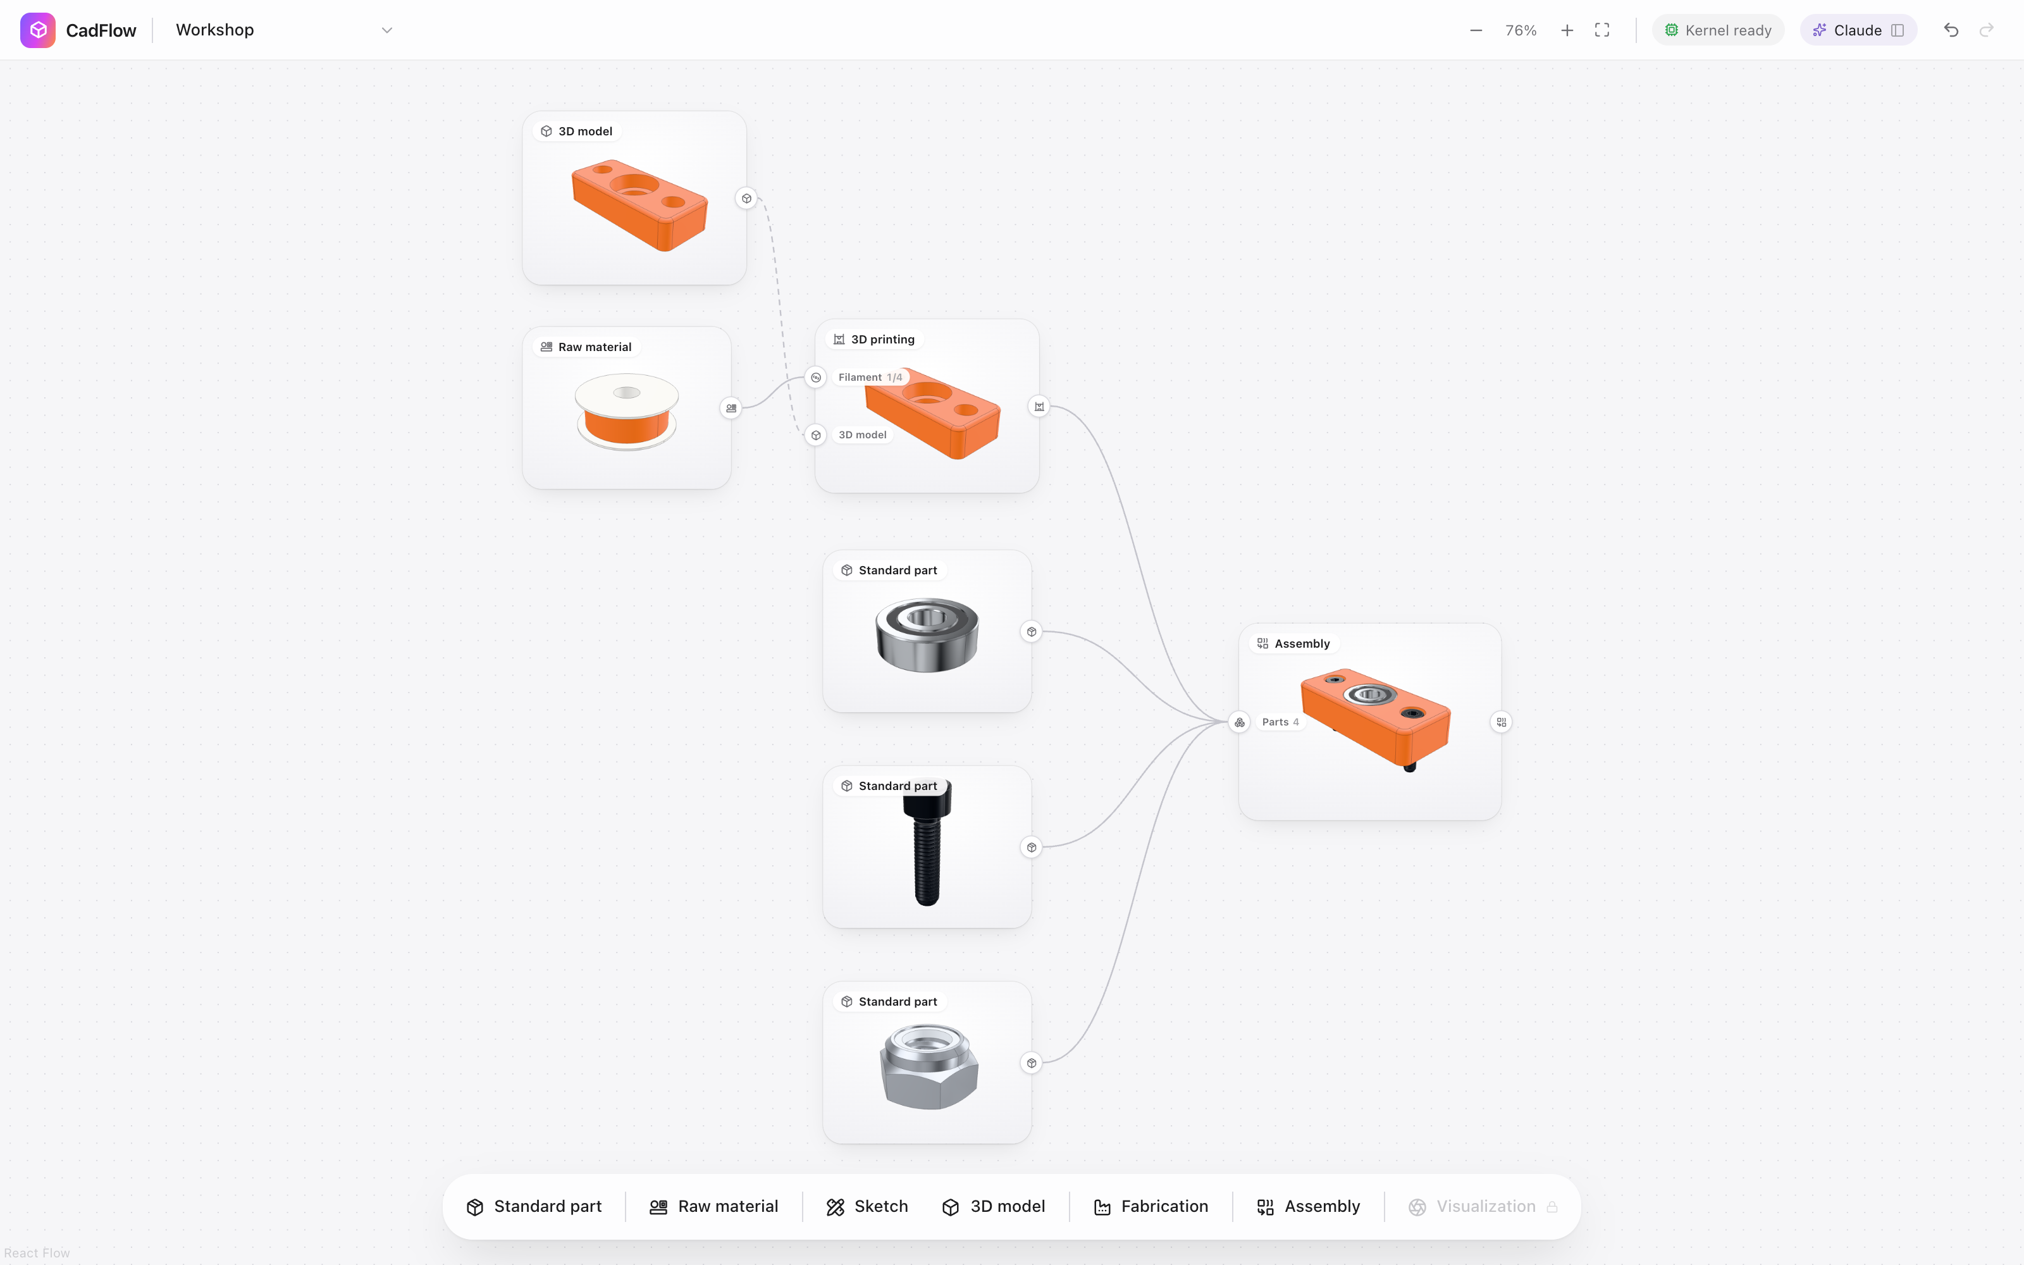Click the fit-to-view fullscreen icon

pyautogui.click(x=1603, y=30)
